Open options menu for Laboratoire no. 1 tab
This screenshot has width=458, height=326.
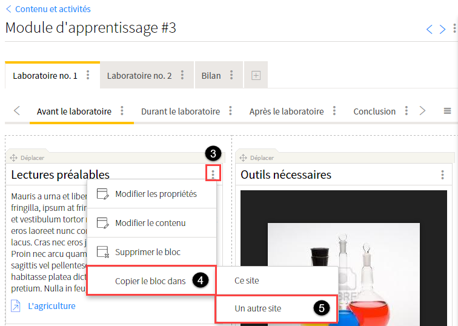(88, 75)
